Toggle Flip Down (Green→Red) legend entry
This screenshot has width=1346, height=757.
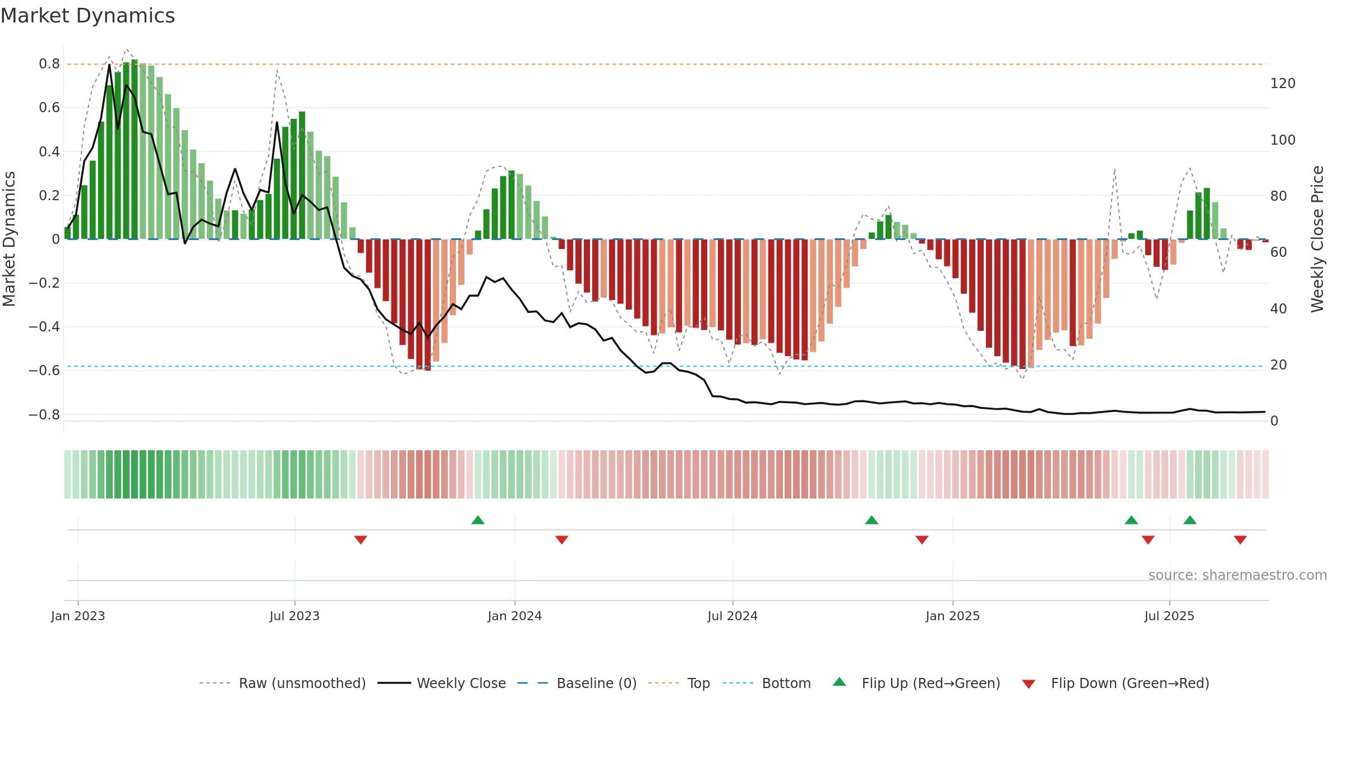[x=1115, y=683]
